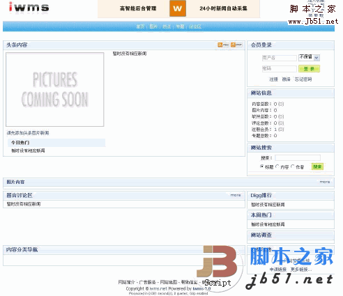The height and width of the screenshot is (296, 343).
Task: Click the 24小时新闻自动采集 banner text
Action: 223,8
